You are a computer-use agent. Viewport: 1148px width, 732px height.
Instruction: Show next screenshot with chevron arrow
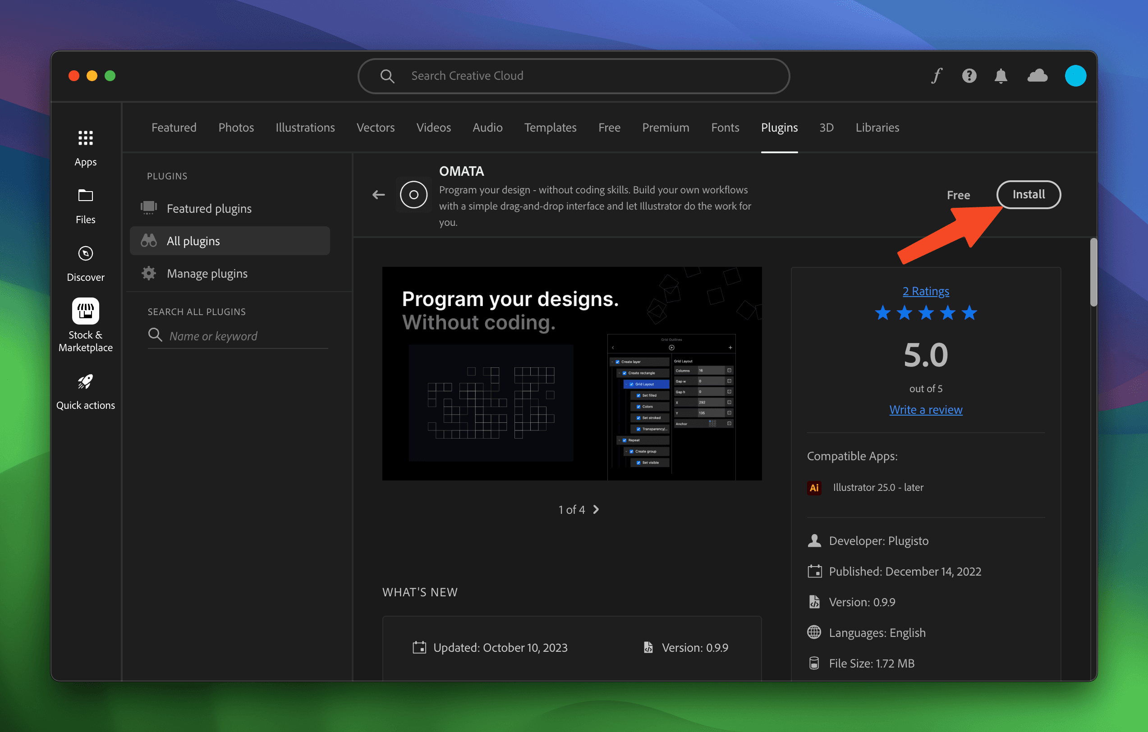coord(596,509)
